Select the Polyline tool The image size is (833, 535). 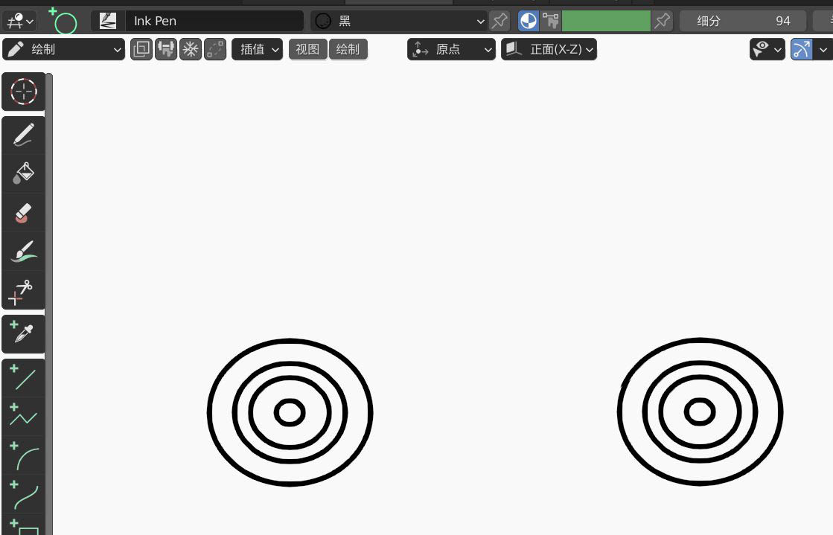(x=23, y=417)
